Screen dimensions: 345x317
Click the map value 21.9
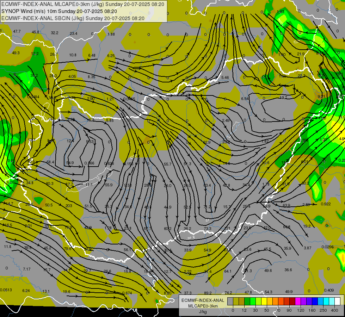pyautogui.click(x=301, y=54)
